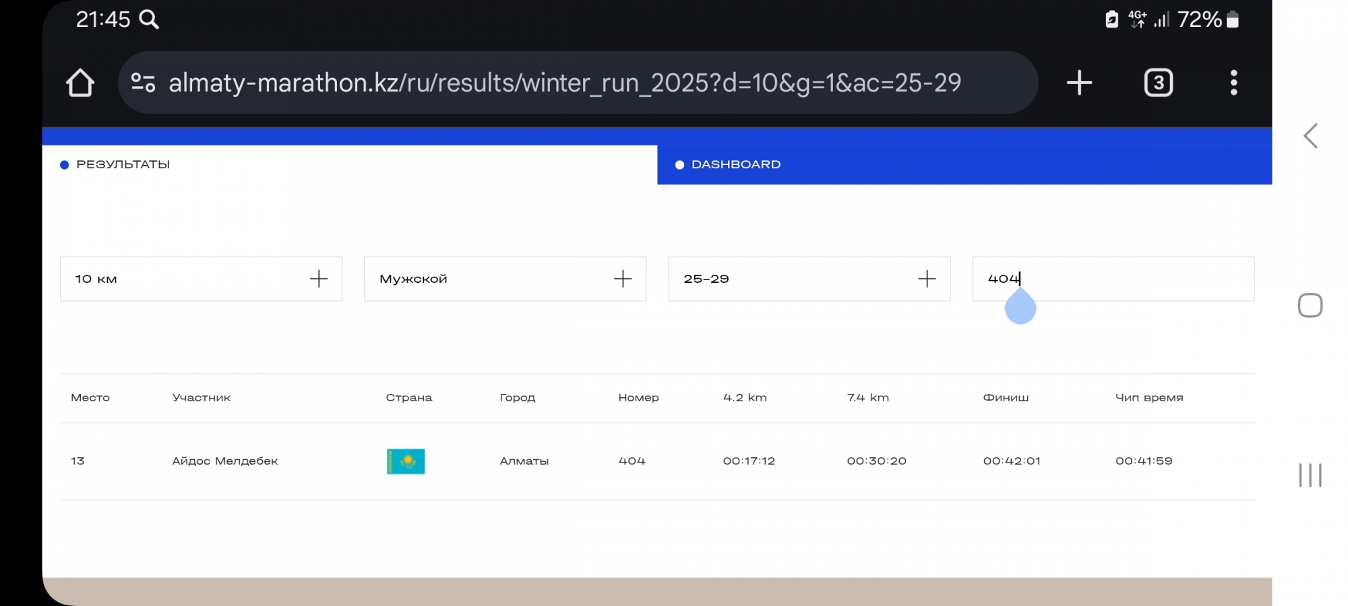Open a new tab with plus icon
Image resolution: width=1348 pixels, height=606 pixels.
[x=1079, y=83]
